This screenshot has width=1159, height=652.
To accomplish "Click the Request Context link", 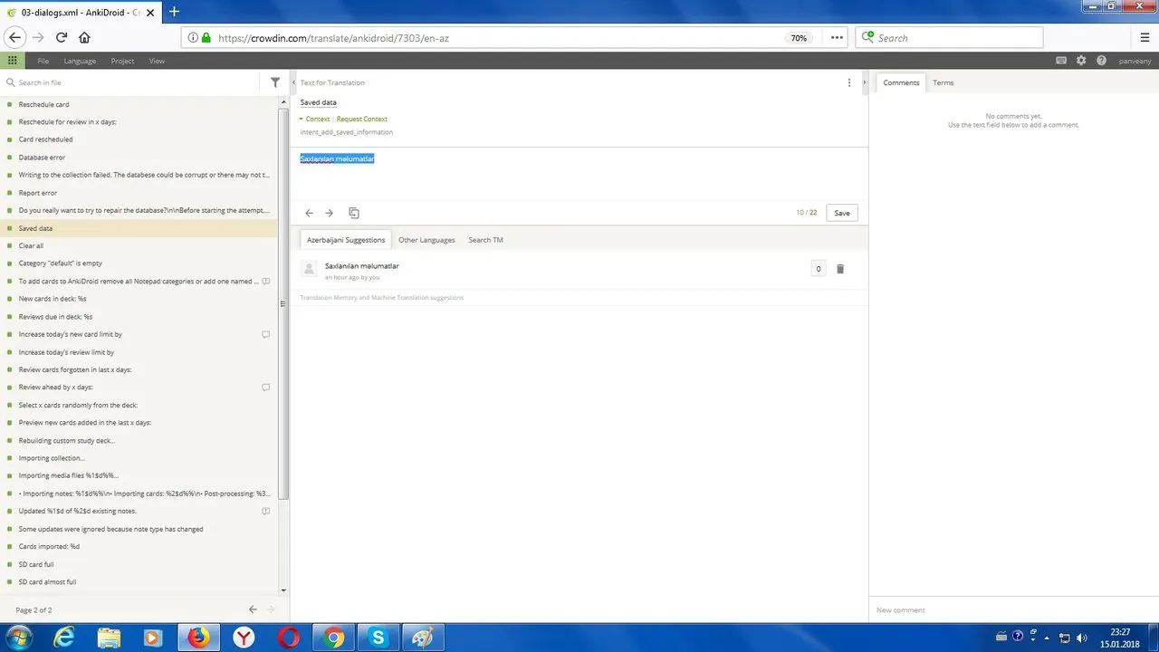I will (x=362, y=119).
